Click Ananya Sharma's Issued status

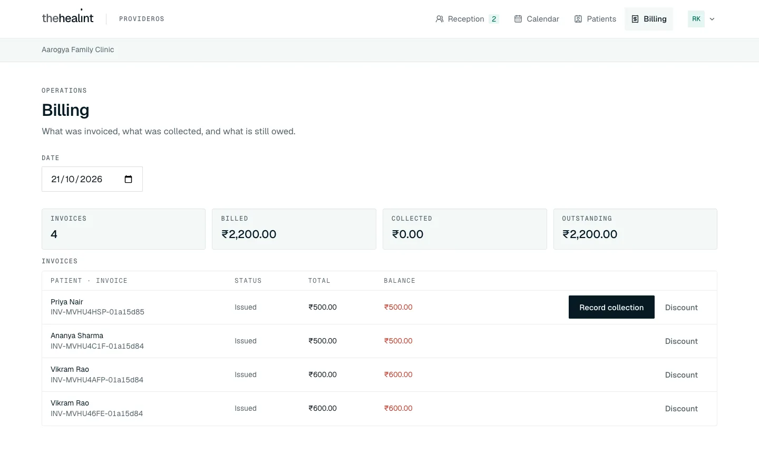246,341
